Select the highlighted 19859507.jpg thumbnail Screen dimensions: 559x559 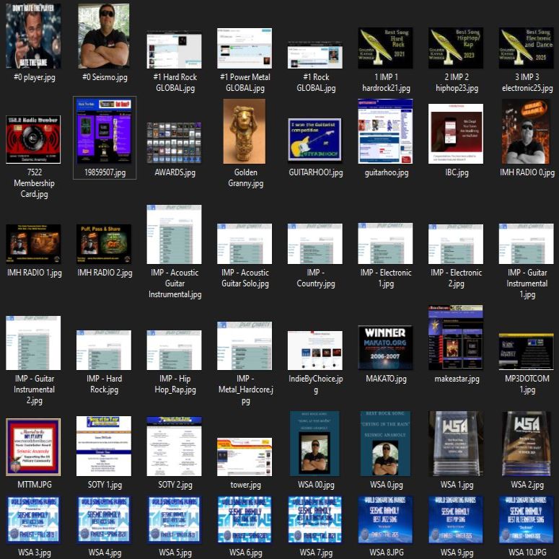105,131
